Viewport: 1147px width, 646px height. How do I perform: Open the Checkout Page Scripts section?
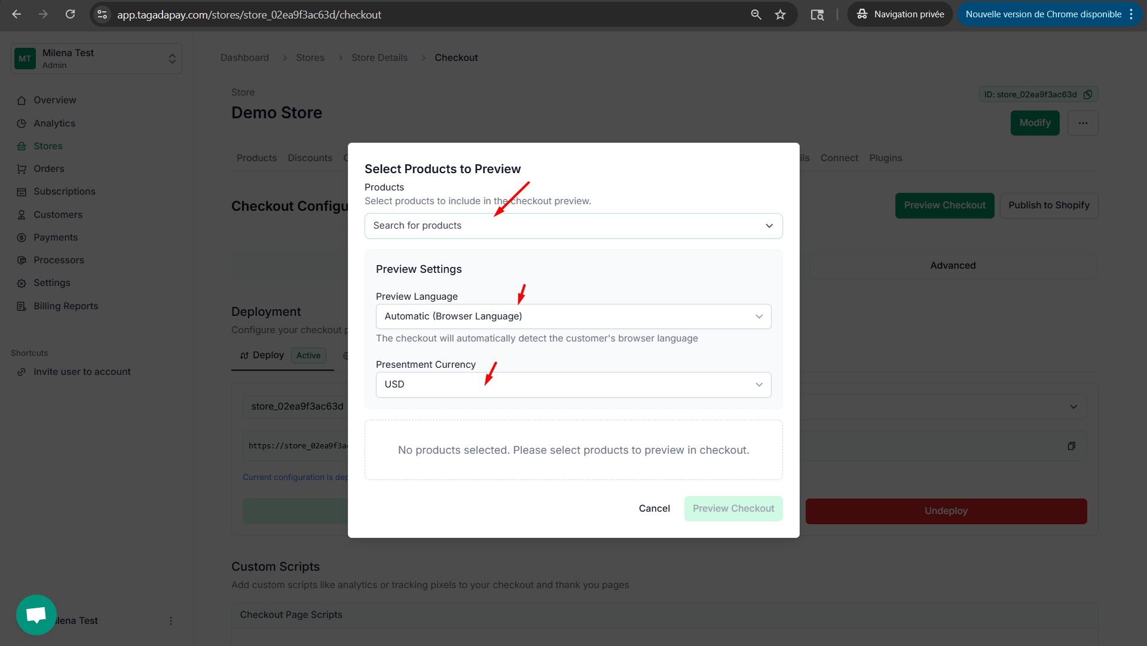click(x=664, y=615)
